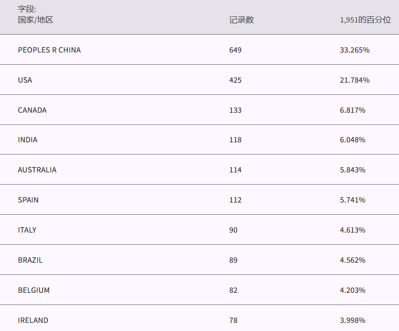Screen dimensions: 399x331
Task: Click the percentage value 4.613%
Action: (353, 230)
